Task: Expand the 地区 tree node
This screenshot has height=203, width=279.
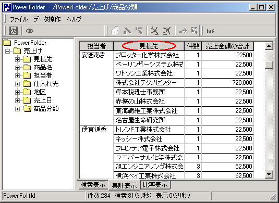Action: pyautogui.click(x=17, y=92)
